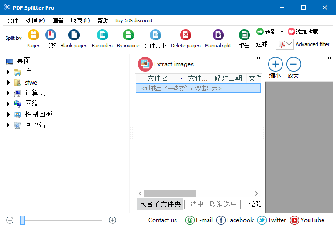The width and height of the screenshot is (336, 230).
Task: Sort by 文件名 column header
Action: click(x=161, y=79)
